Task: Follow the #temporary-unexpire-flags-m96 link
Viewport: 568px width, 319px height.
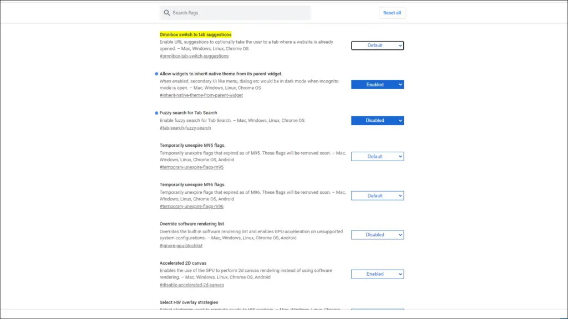Action: pyautogui.click(x=191, y=207)
